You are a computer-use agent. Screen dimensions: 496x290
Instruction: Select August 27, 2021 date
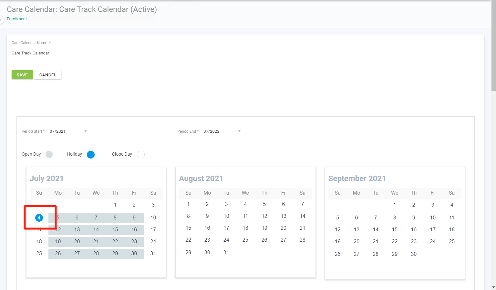point(284,240)
